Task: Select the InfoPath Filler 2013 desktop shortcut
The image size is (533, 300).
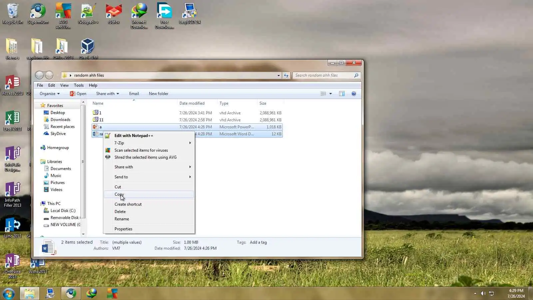Action: click(x=13, y=195)
